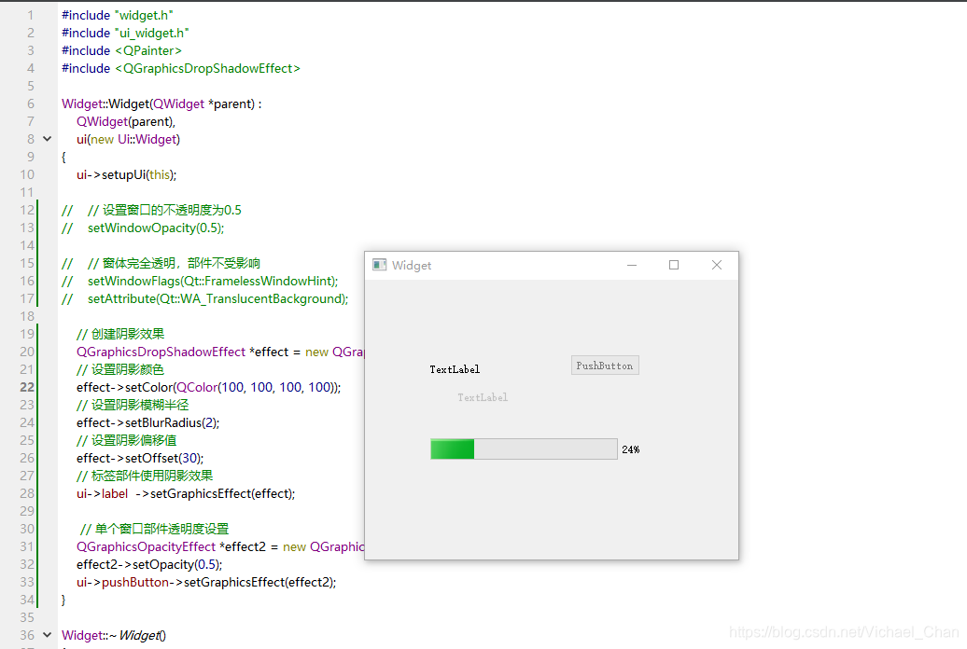Click the commented setWindowOpacity(0.5); line
The height and width of the screenshot is (649, 967).
[x=143, y=228]
